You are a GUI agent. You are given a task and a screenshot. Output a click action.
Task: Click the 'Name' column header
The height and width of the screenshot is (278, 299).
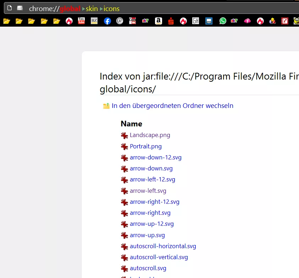click(x=131, y=124)
